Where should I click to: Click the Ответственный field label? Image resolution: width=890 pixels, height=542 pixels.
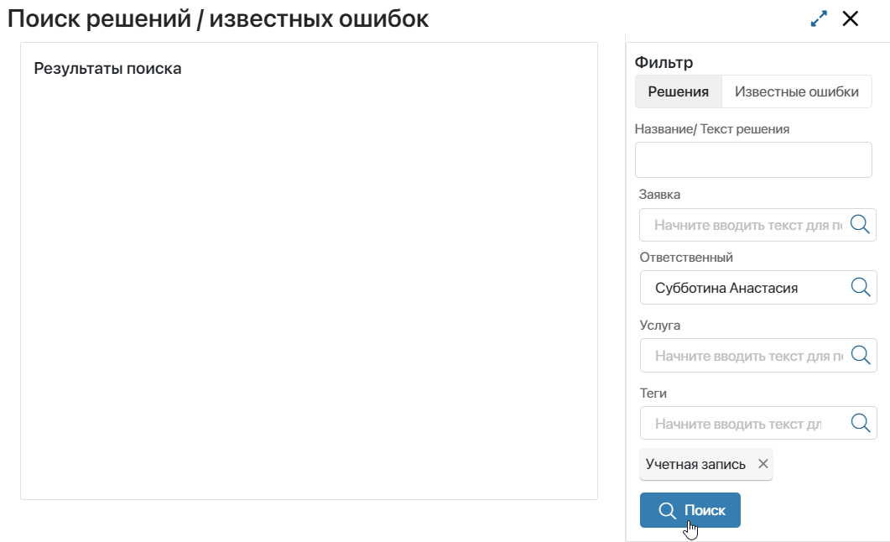pos(686,257)
